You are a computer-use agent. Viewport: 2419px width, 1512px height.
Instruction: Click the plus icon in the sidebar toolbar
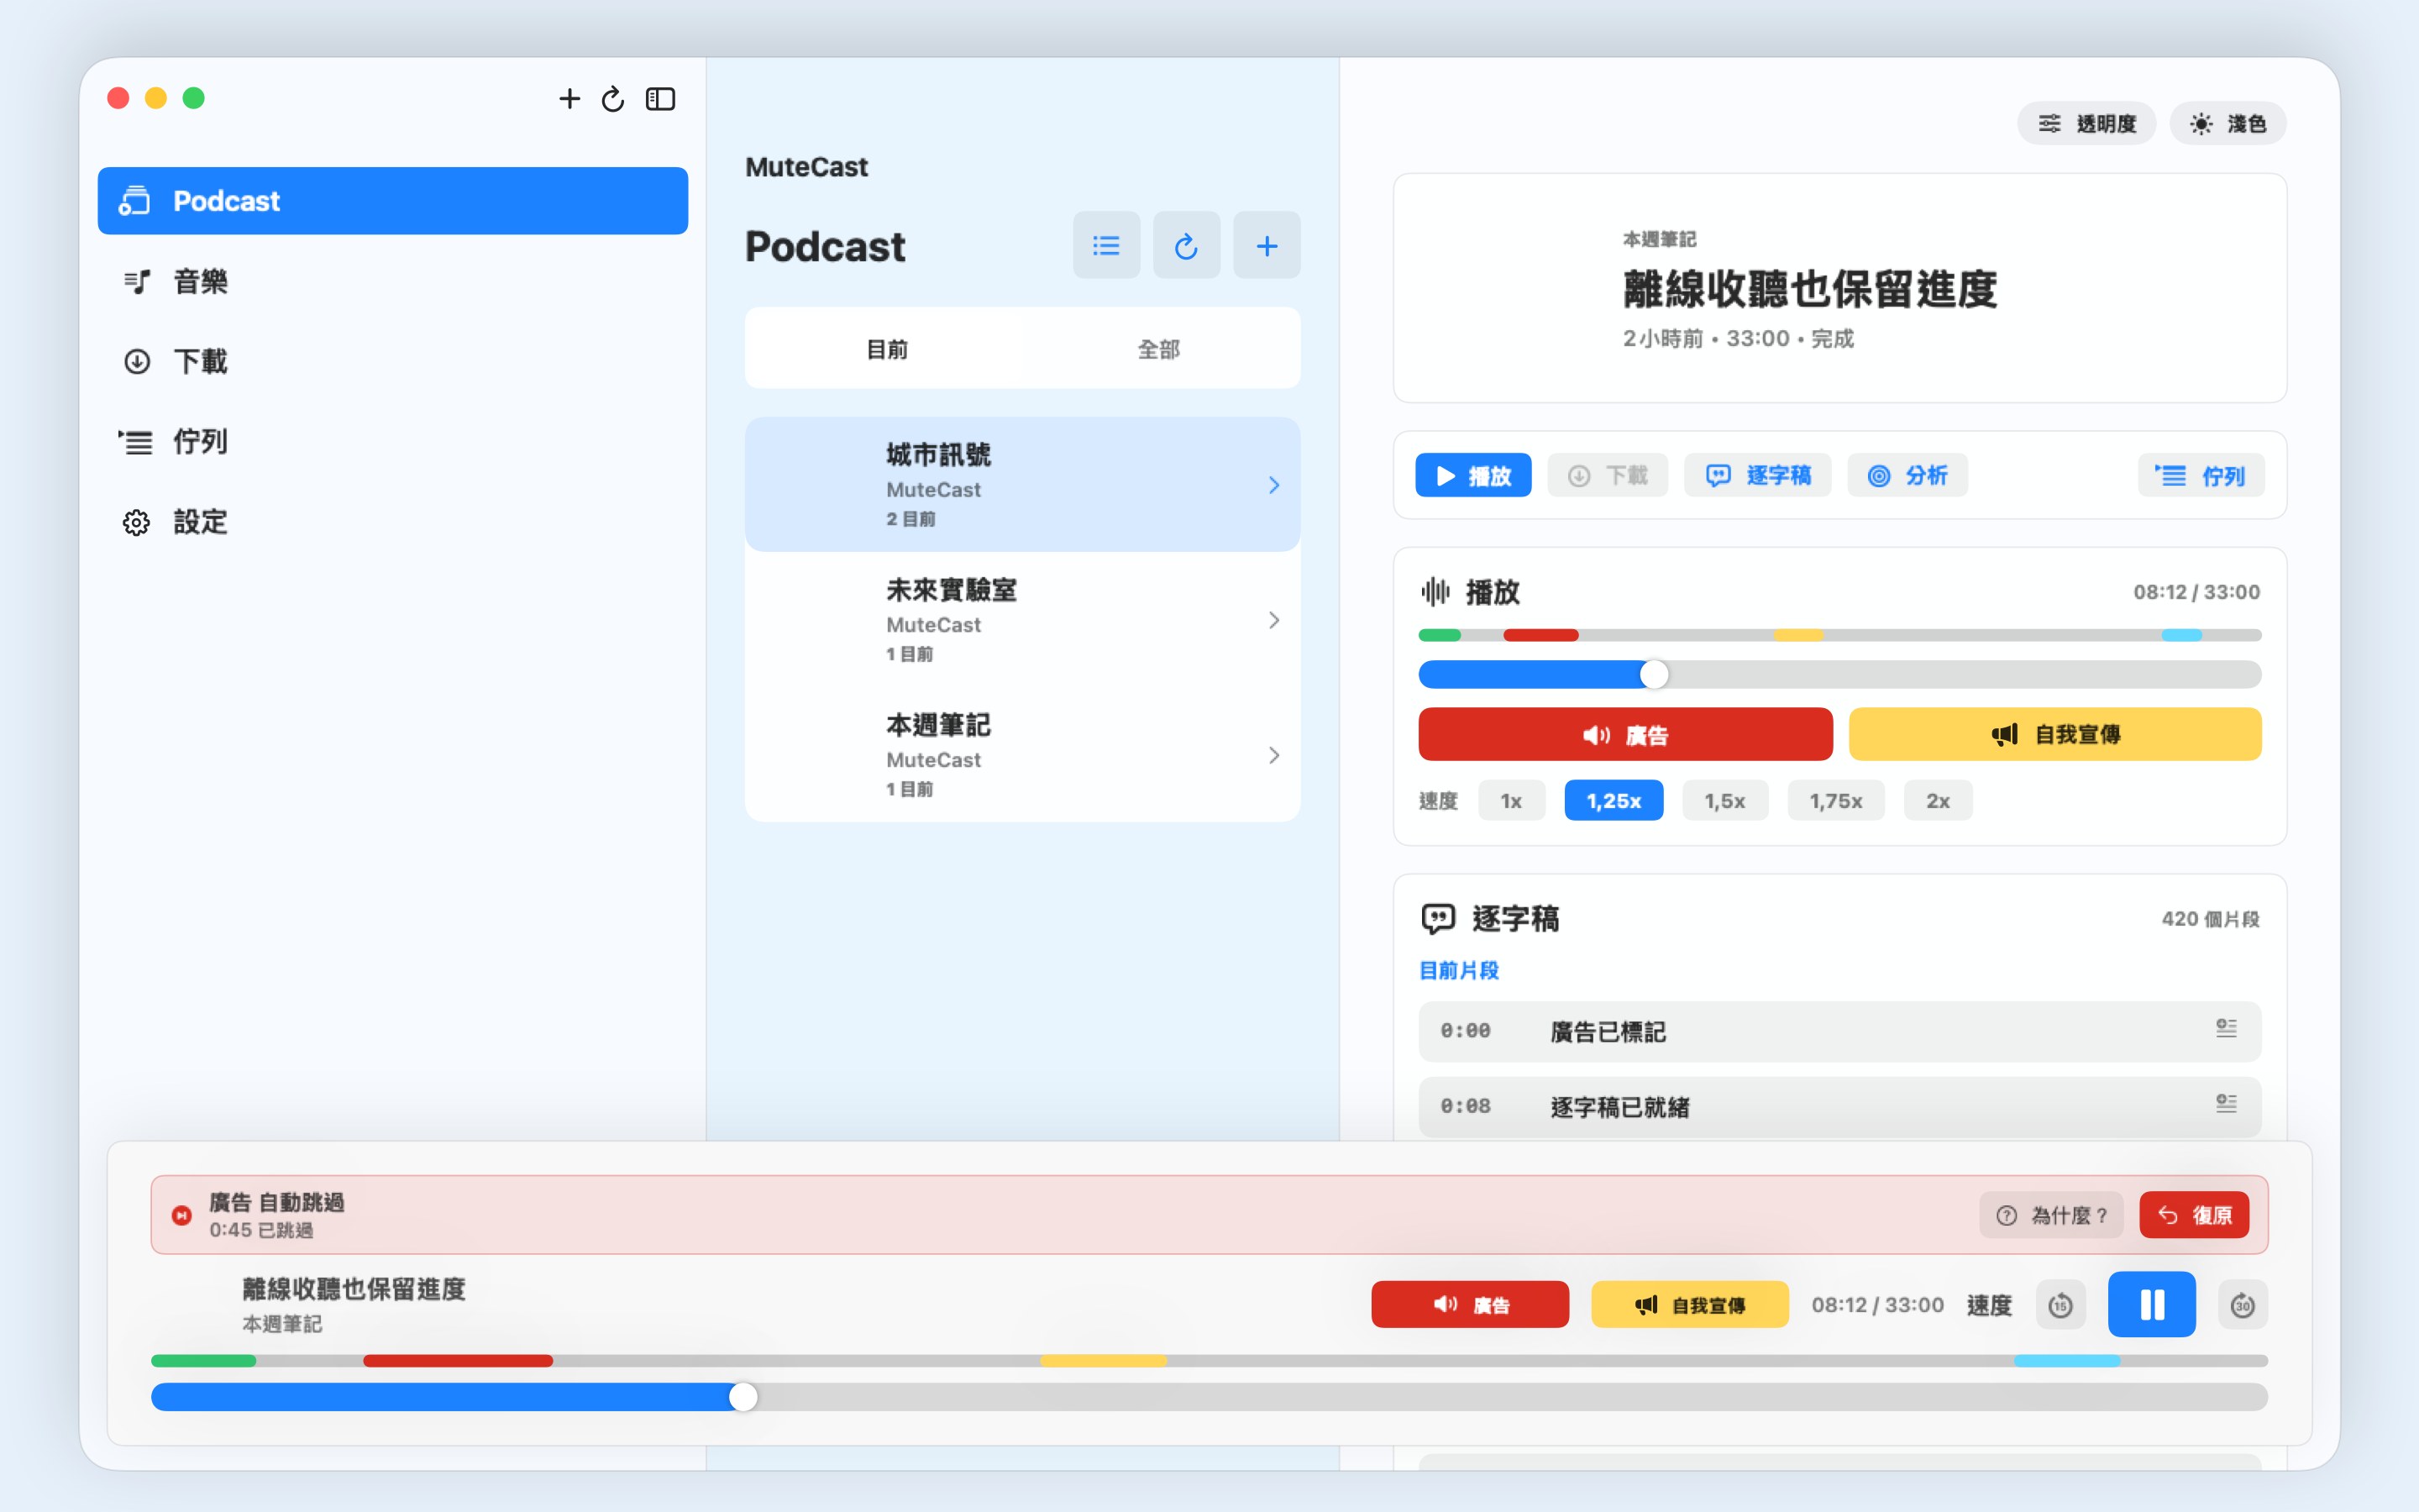(x=569, y=98)
